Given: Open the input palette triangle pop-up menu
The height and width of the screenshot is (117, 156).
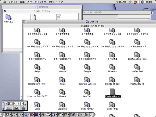Looking at the screenshot, I should (25, 104).
